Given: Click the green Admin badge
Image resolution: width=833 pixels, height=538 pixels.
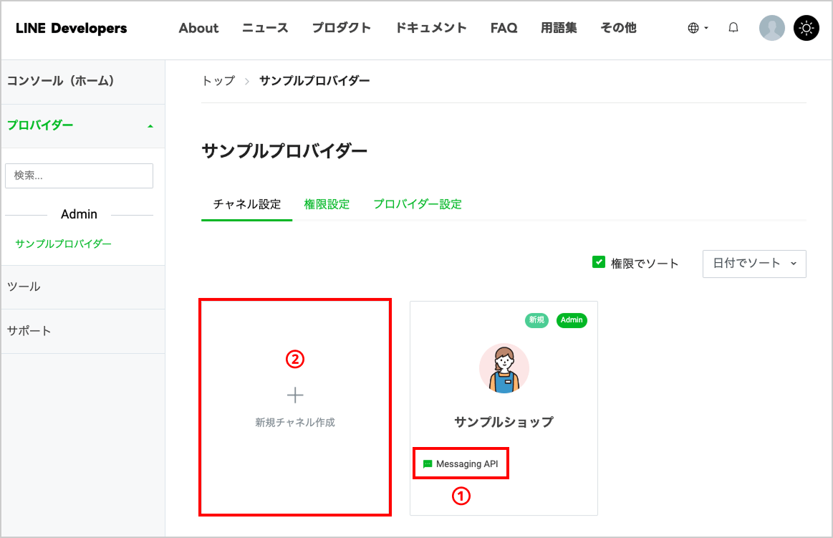Looking at the screenshot, I should point(572,320).
